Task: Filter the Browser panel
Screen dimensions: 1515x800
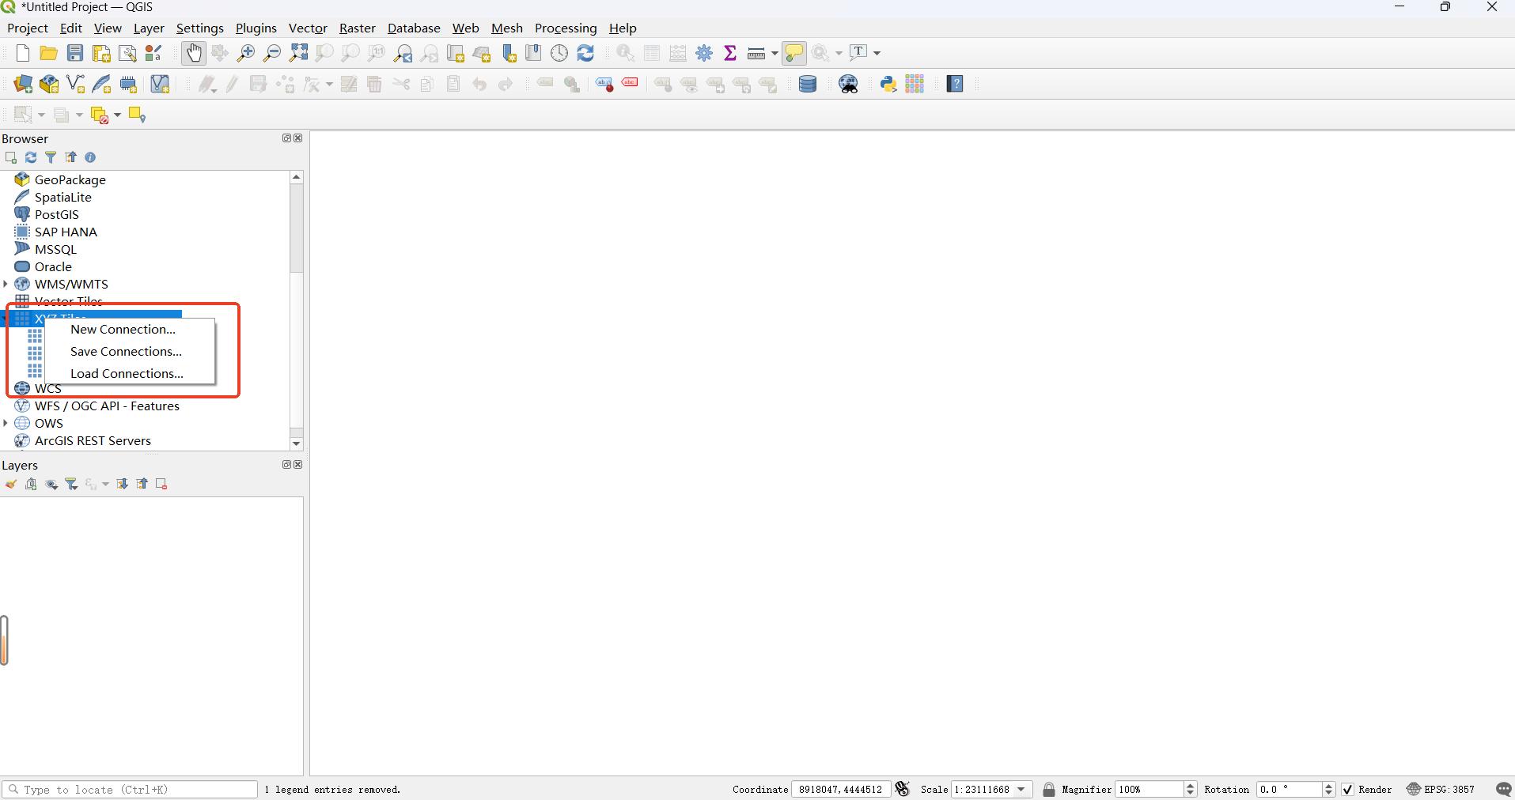Action: tap(51, 157)
